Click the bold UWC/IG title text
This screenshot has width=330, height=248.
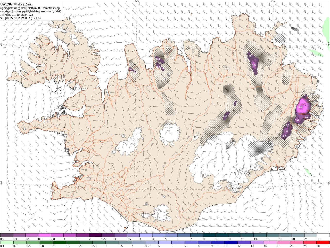tap(6, 4)
